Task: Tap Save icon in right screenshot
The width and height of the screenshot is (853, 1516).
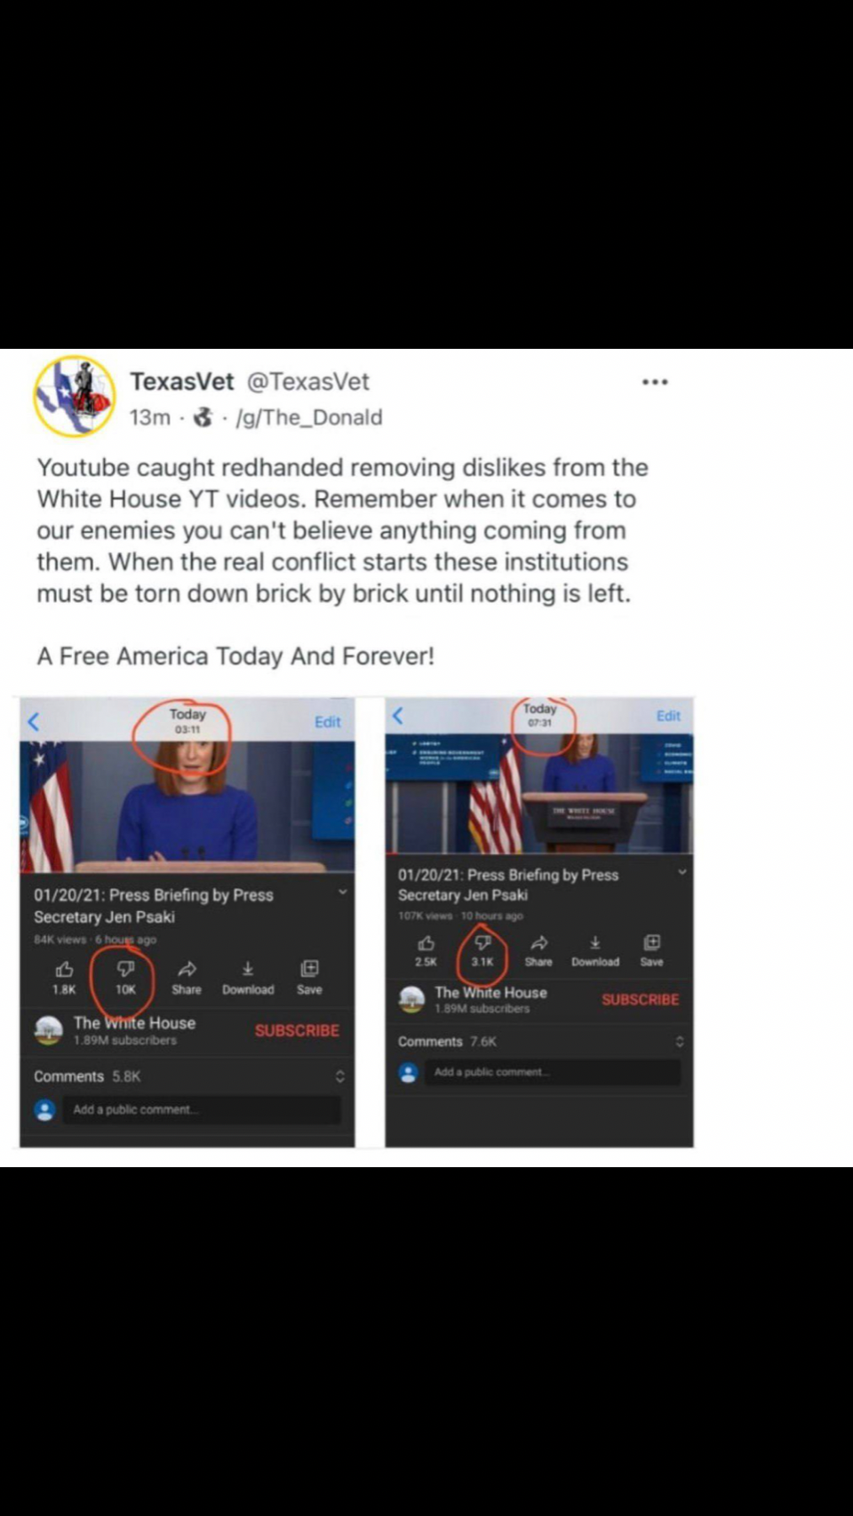Action: coord(651,949)
